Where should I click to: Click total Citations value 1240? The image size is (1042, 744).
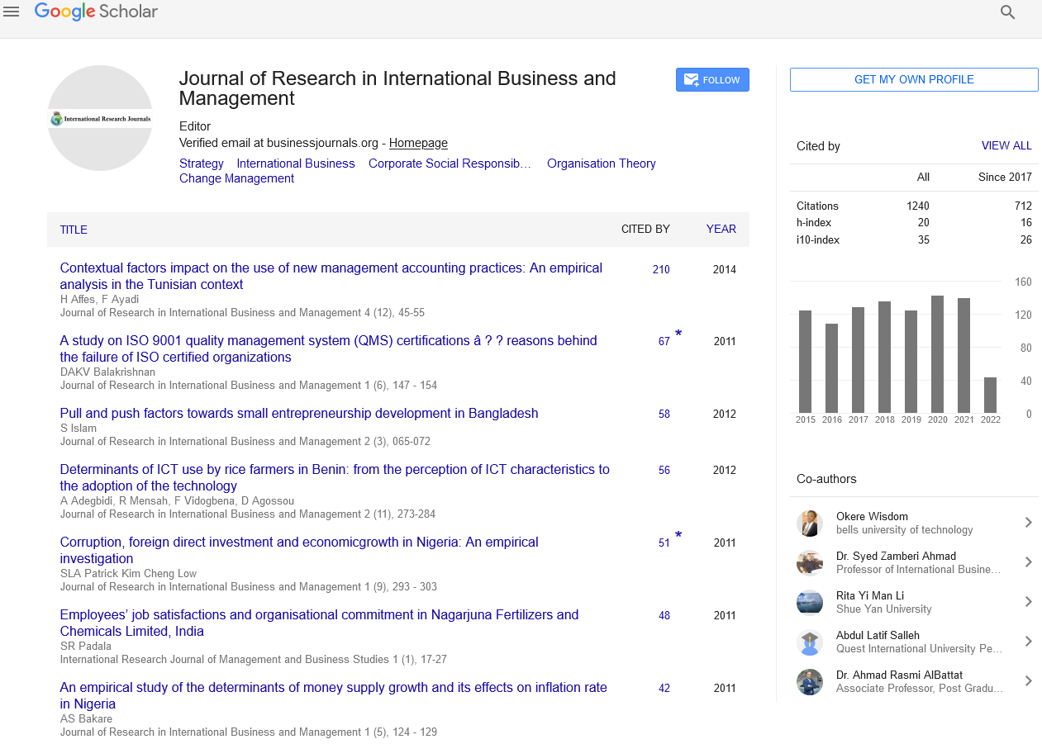tap(918, 206)
